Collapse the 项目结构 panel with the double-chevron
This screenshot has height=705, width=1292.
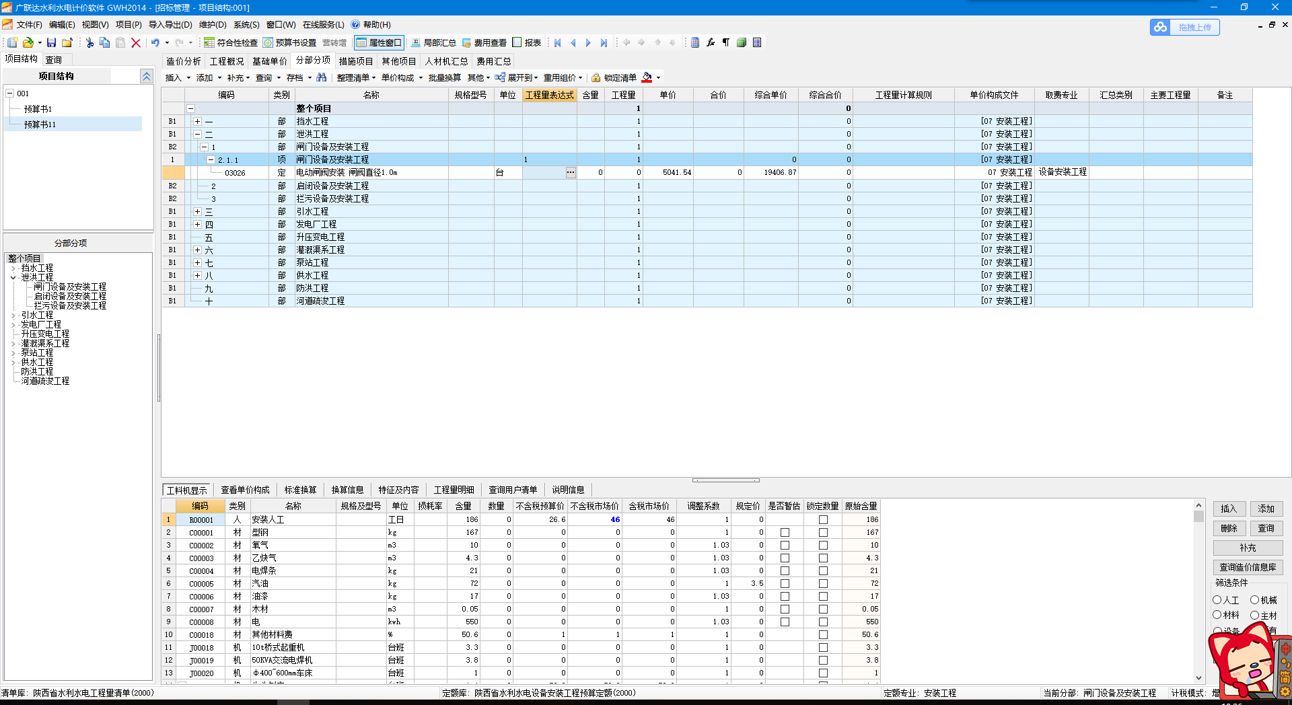click(147, 76)
